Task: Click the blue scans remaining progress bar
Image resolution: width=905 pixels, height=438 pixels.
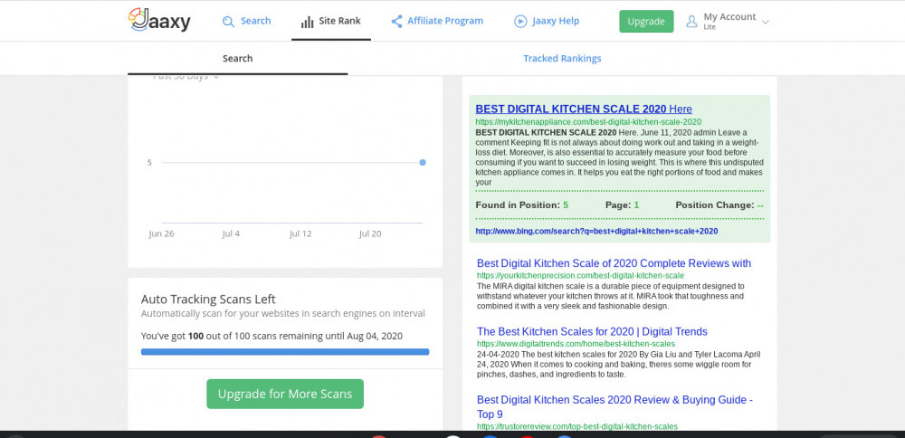Action: pos(285,351)
